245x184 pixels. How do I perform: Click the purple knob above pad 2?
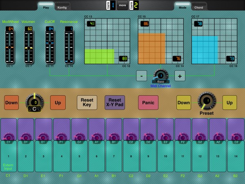point(26,137)
